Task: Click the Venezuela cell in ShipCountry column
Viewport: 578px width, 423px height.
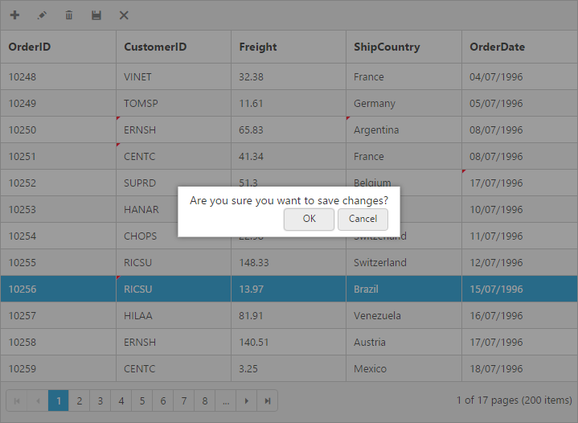Action: [x=377, y=315]
